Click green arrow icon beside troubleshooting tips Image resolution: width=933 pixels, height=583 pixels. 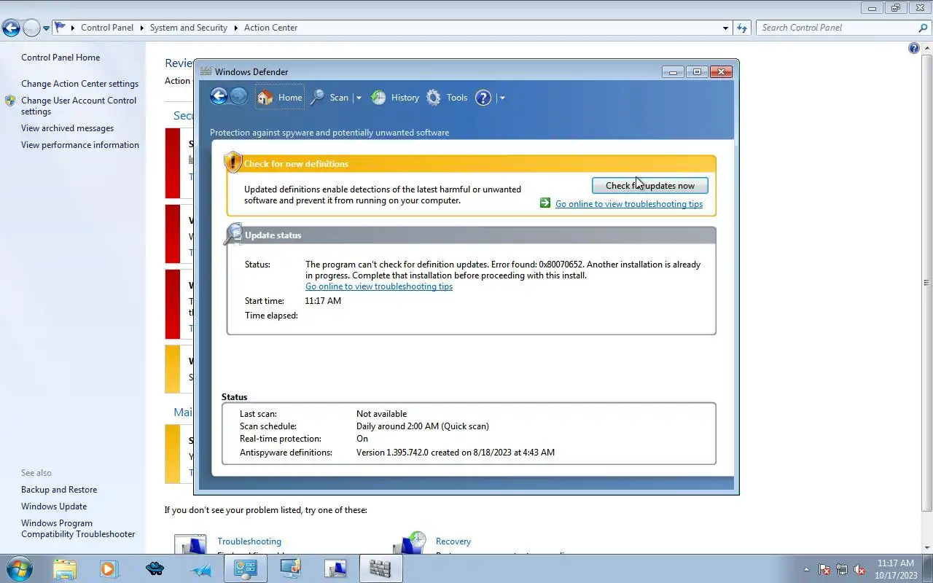(545, 203)
